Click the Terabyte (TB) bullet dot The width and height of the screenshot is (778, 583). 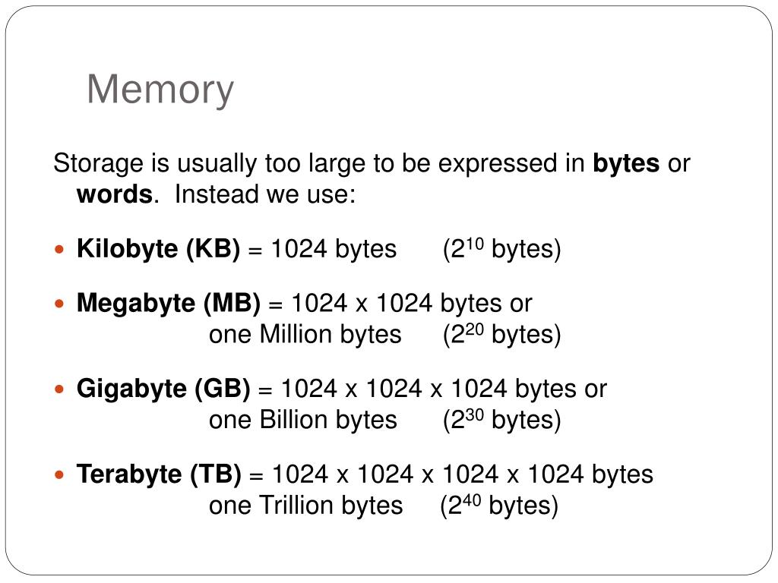59,475
